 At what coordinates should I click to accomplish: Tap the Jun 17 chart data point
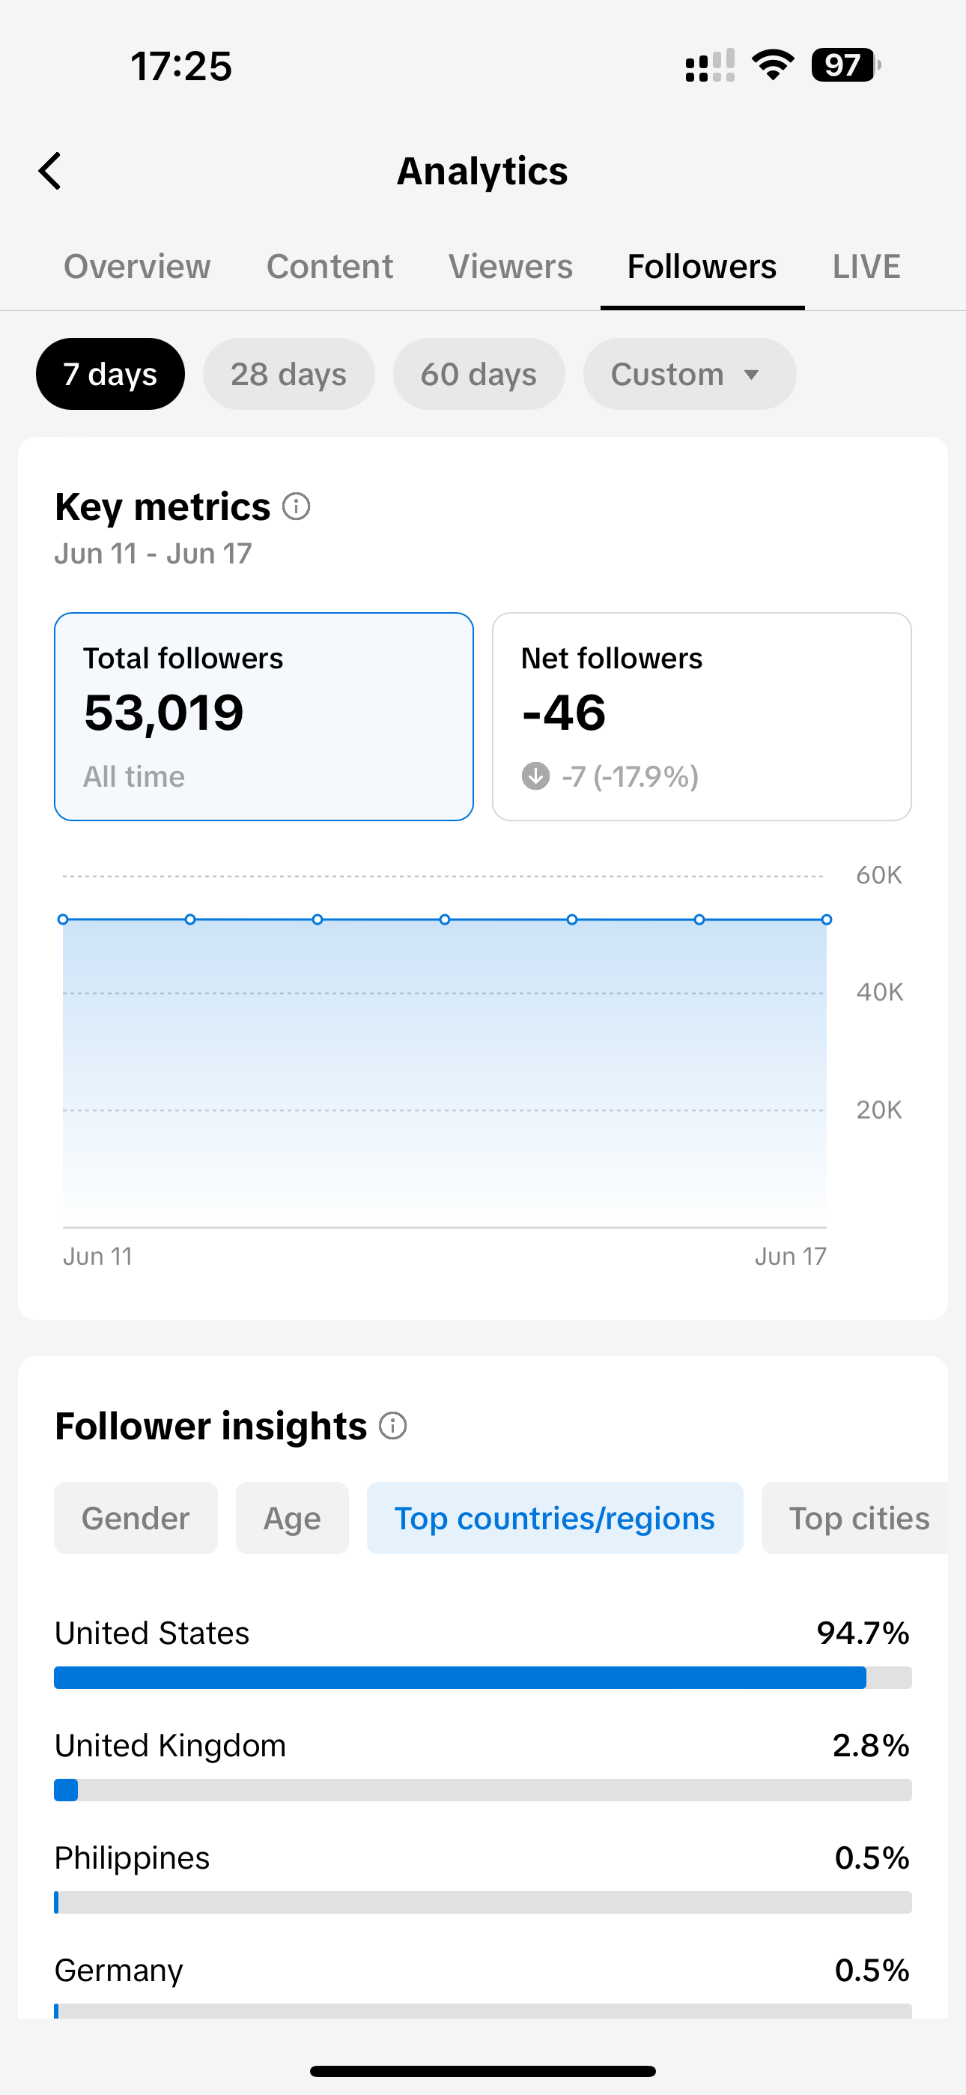826,920
